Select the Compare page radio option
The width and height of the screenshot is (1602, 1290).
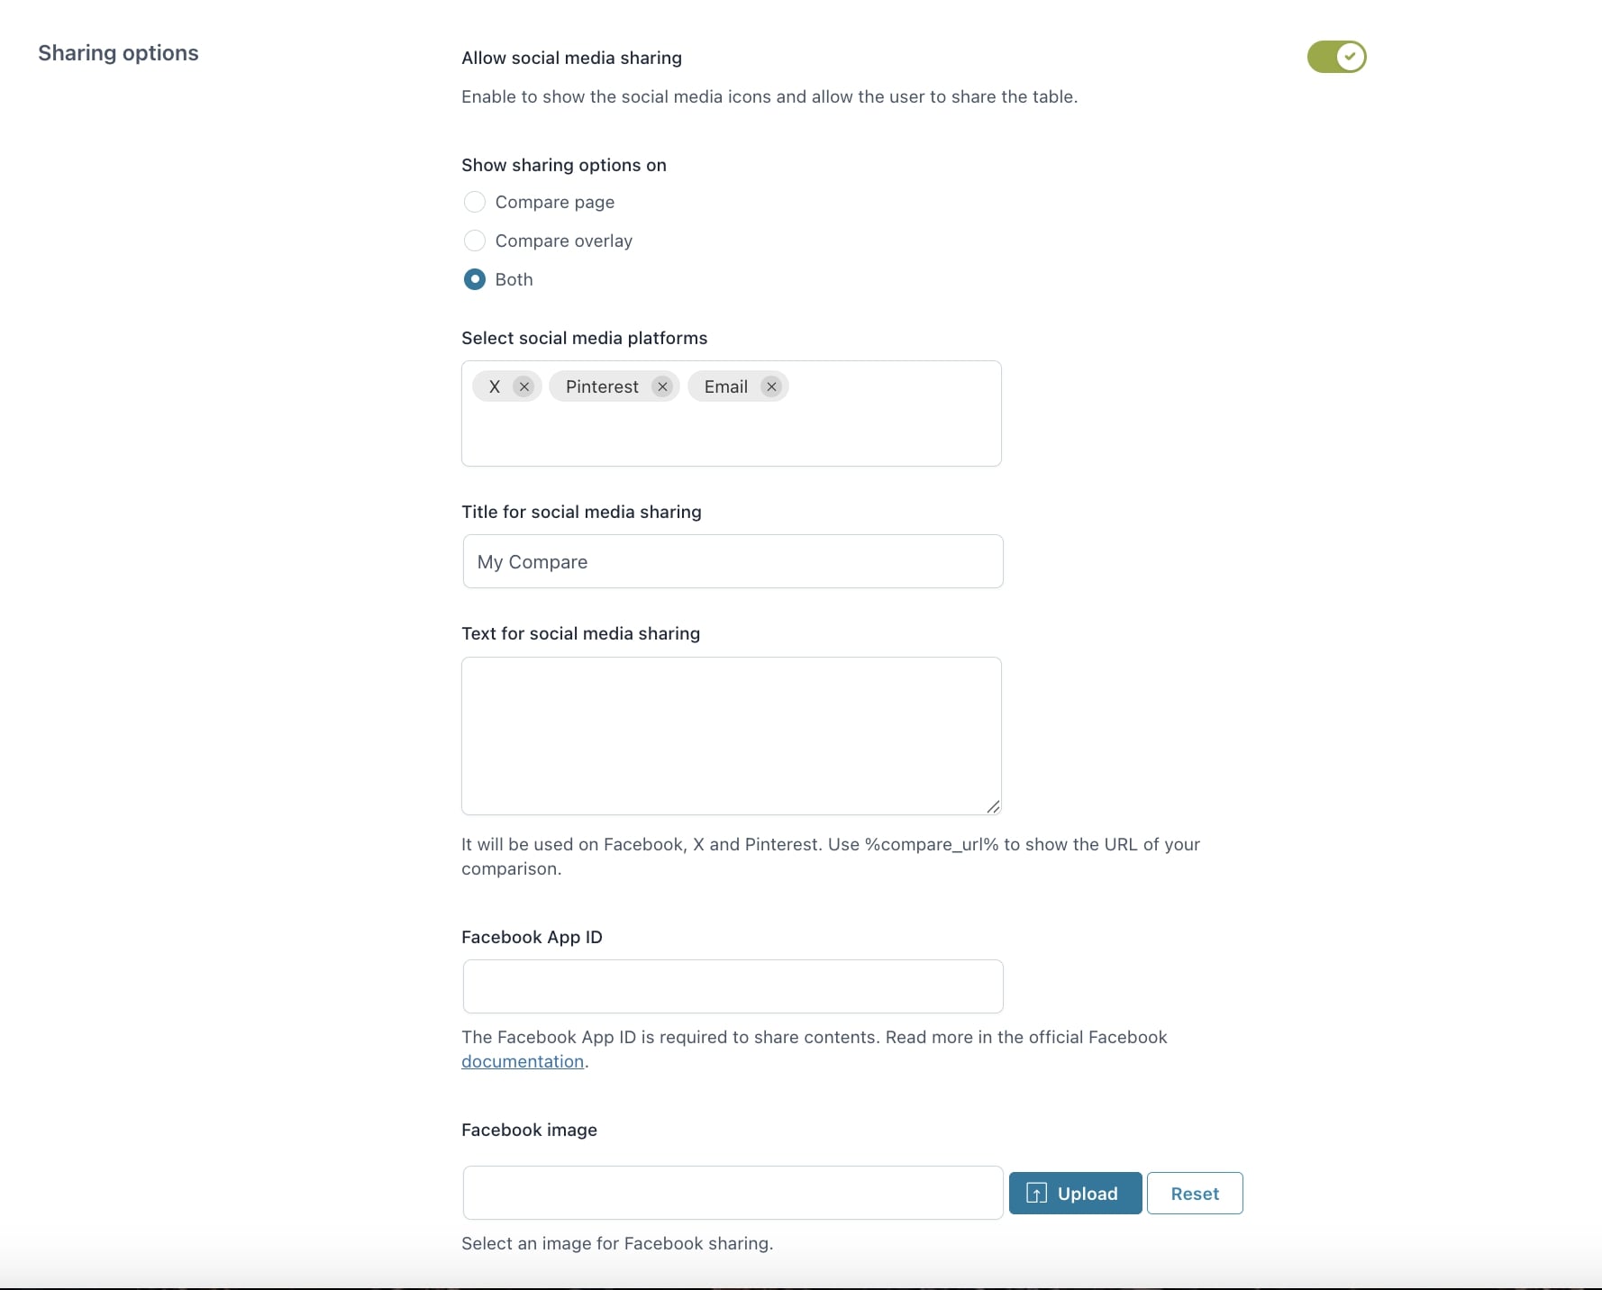[475, 202]
